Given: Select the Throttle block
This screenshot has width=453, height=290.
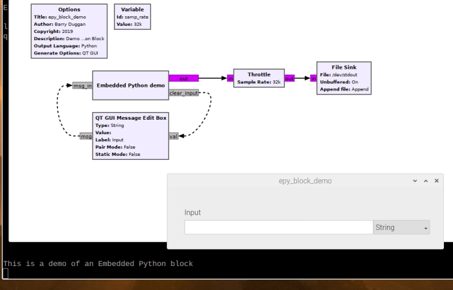Looking at the screenshot, I should point(258,78).
